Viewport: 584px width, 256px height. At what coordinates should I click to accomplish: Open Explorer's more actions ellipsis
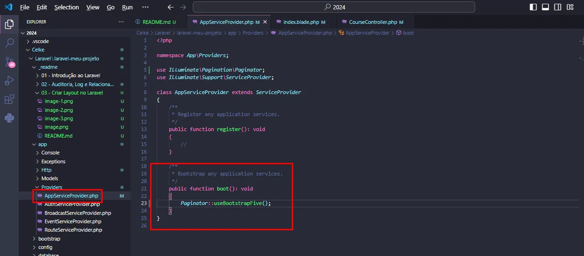click(x=121, y=22)
